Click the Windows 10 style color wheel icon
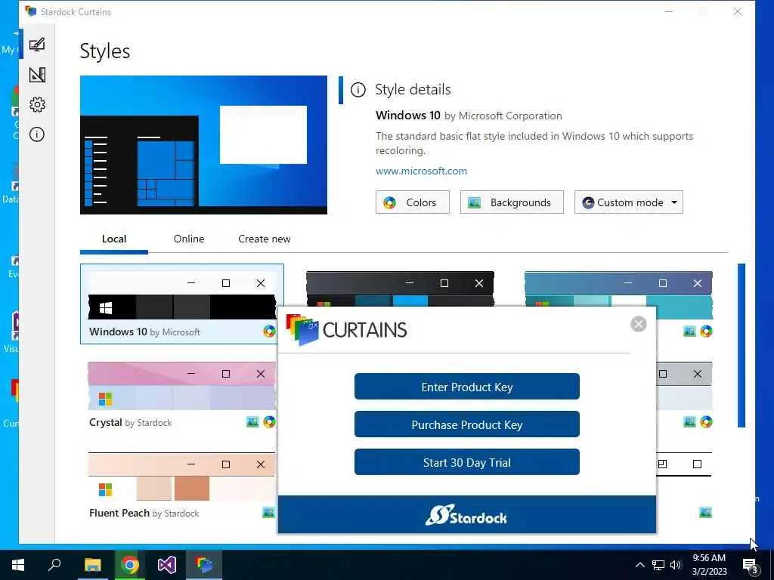Image resolution: width=774 pixels, height=580 pixels. [x=269, y=332]
